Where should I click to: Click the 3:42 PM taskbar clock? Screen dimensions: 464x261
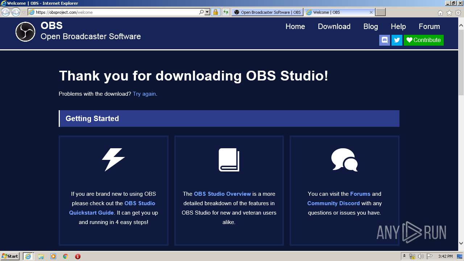click(445, 256)
